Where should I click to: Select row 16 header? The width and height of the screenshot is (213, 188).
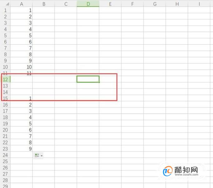[x=5, y=105]
